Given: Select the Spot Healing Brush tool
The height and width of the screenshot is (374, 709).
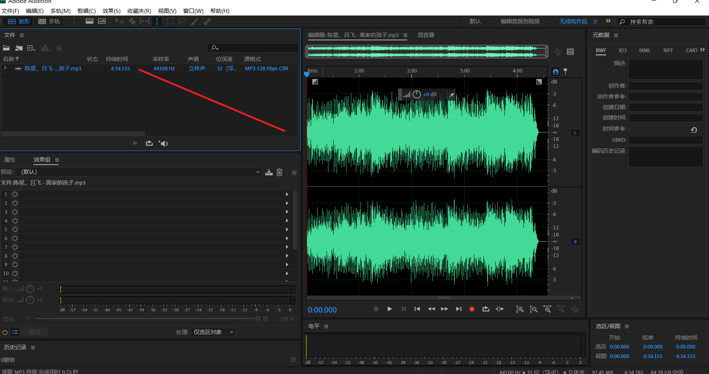Looking at the screenshot, I should (x=207, y=21).
